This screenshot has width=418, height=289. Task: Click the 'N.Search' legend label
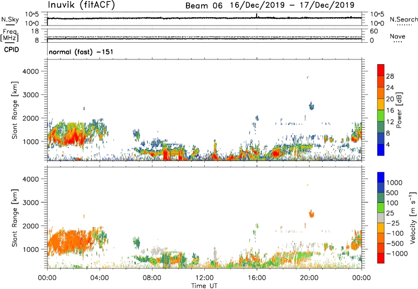click(403, 19)
